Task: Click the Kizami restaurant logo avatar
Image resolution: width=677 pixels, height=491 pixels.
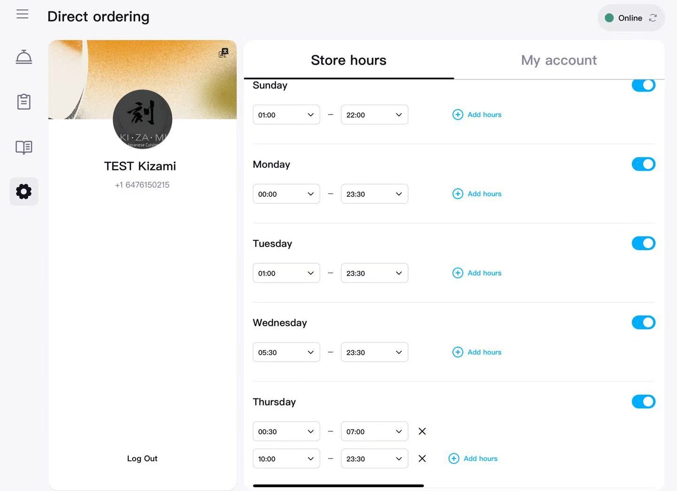Action: (x=142, y=119)
